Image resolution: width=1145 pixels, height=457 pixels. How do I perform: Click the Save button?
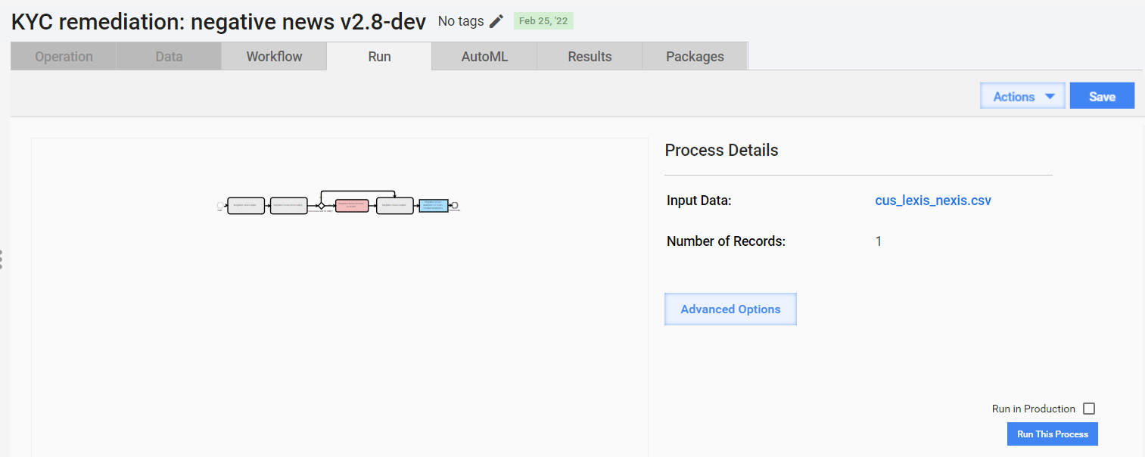(1102, 96)
